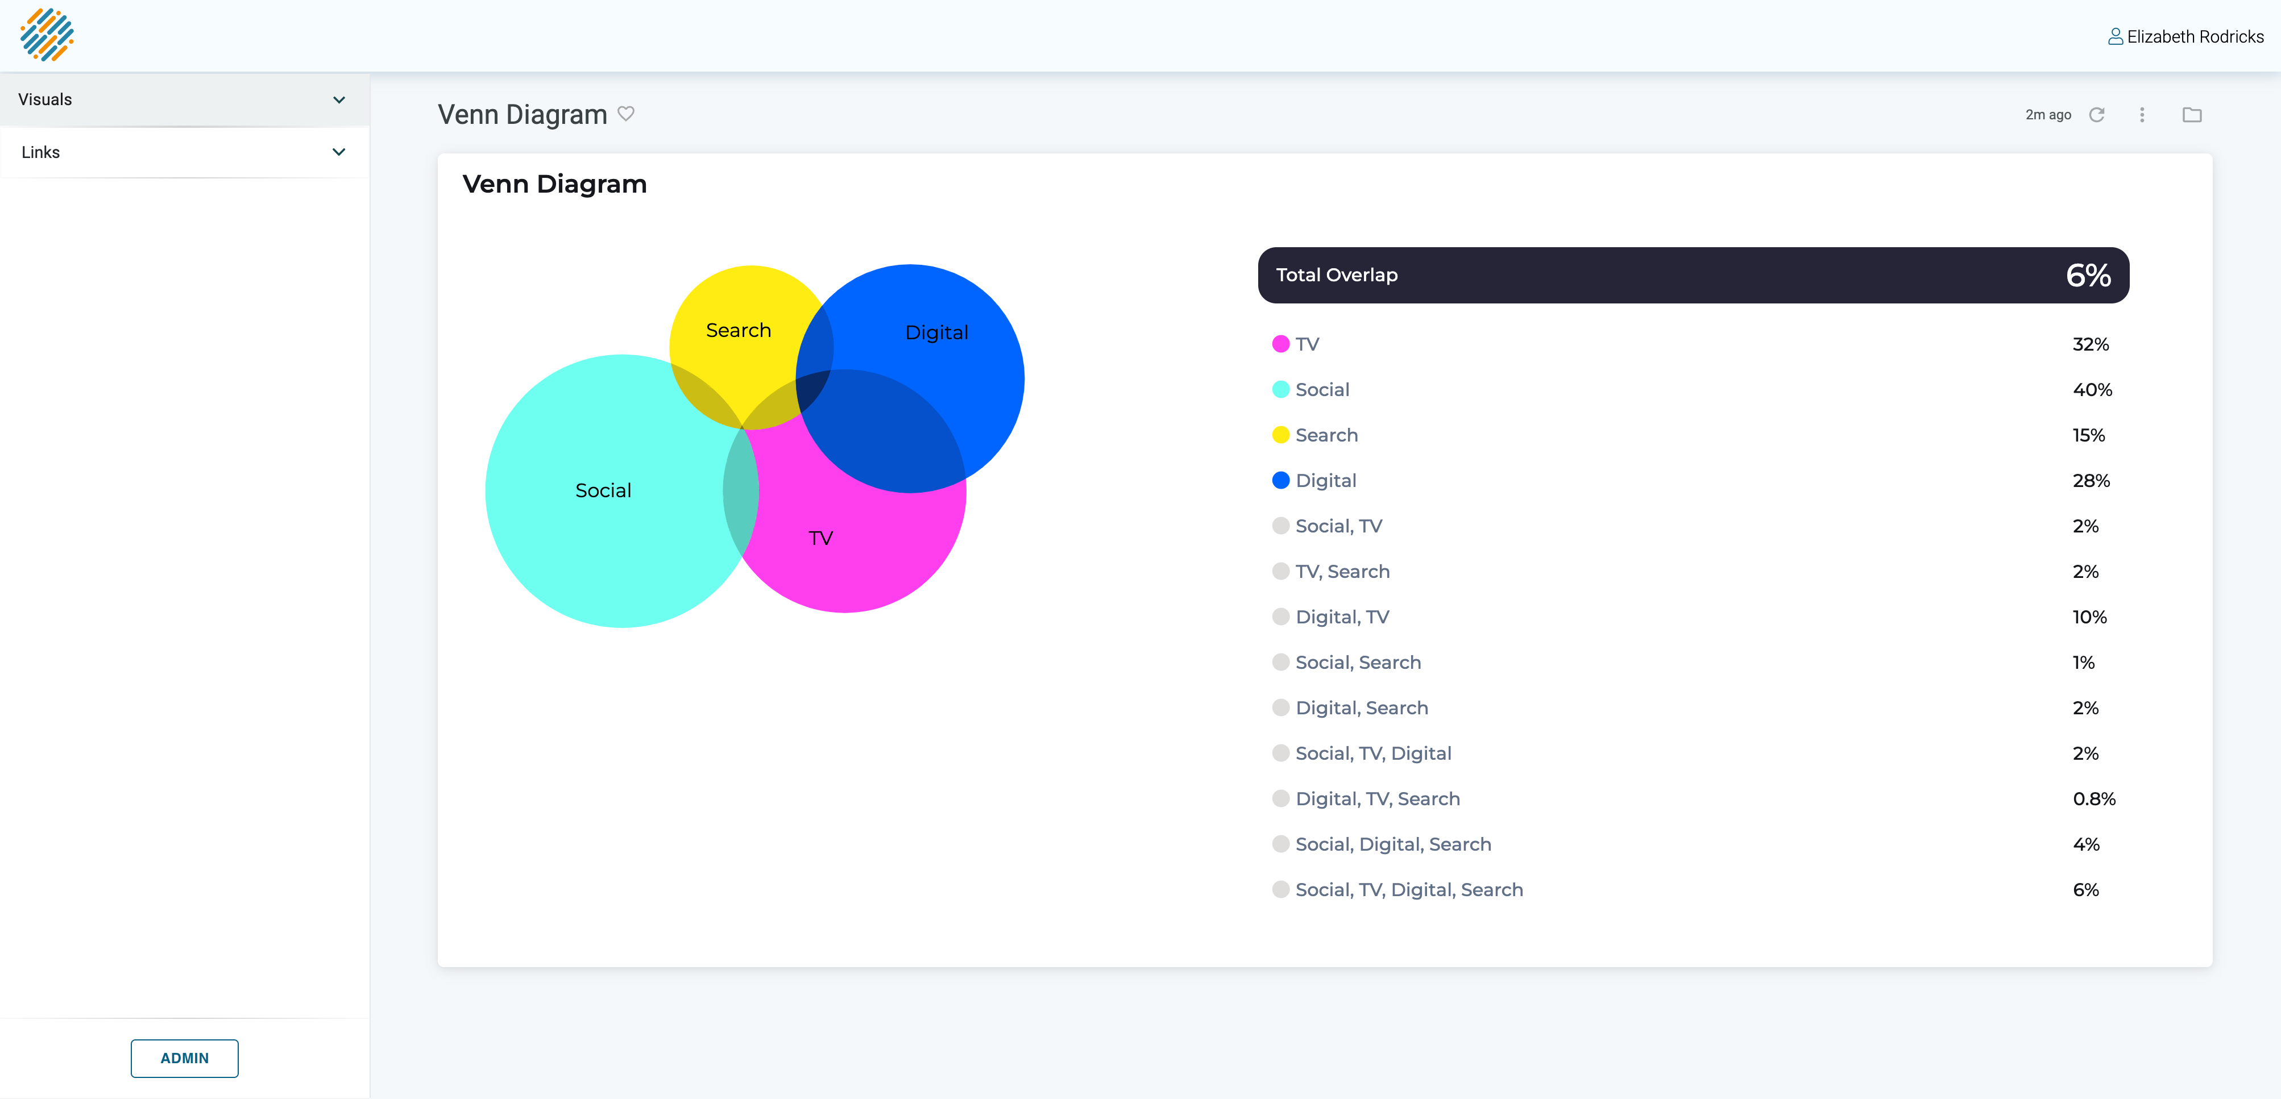Image resolution: width=2281 pixels, height=1099 pixels.
Task: Select the Visuals sidebar section
Action: click(184, 100)
